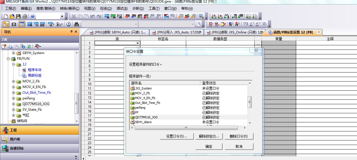Open the 类 dropdown in row 1
This screenshot has height=160, width=357.
pos(138,43)
